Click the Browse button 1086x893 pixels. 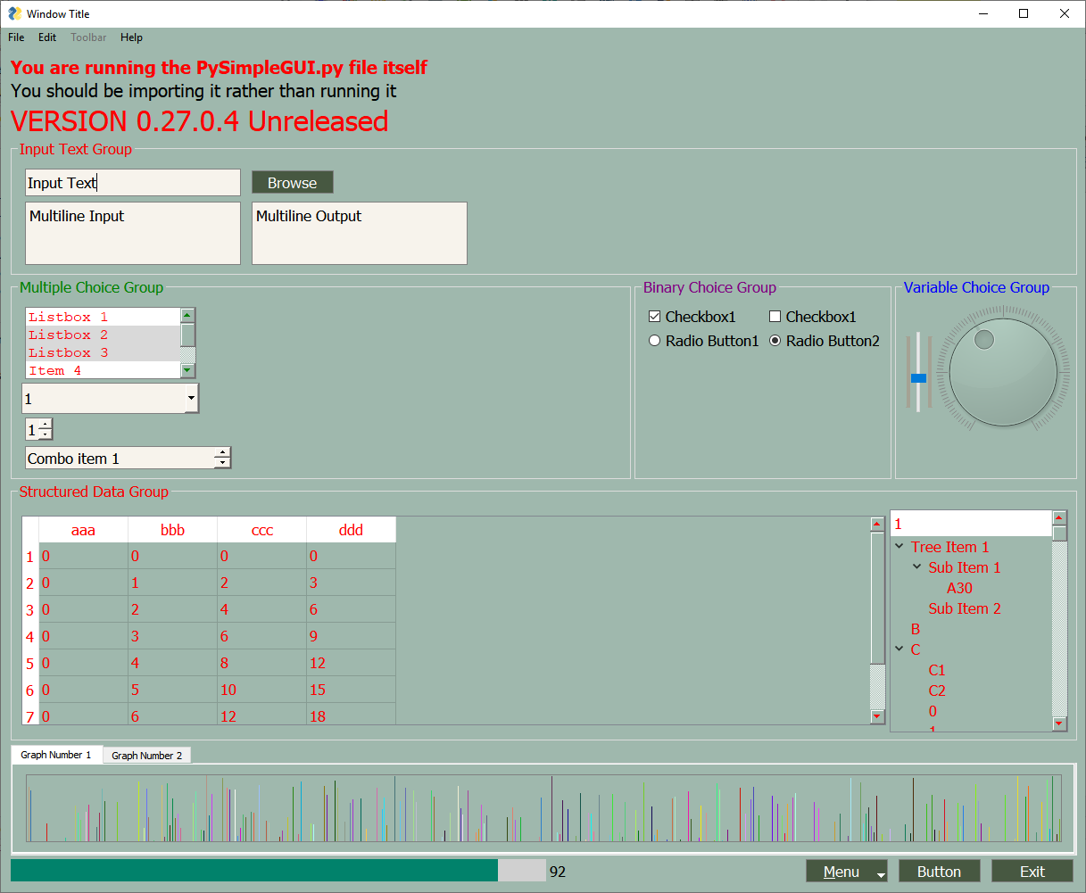tap(292, 182)
